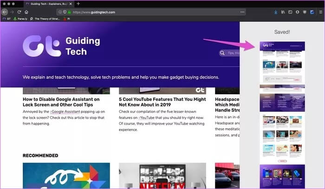The image size is (325, 189).
Task: Open a new tab with the plus button
Action: pos(78,4)
